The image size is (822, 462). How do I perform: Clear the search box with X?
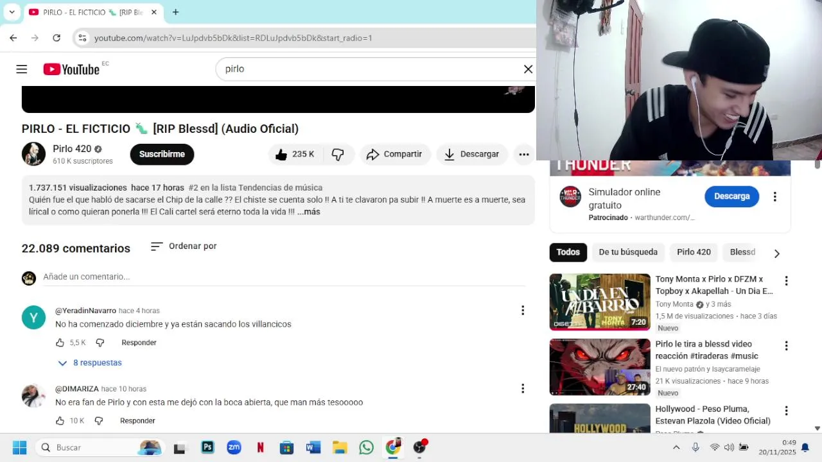[528, 69]
